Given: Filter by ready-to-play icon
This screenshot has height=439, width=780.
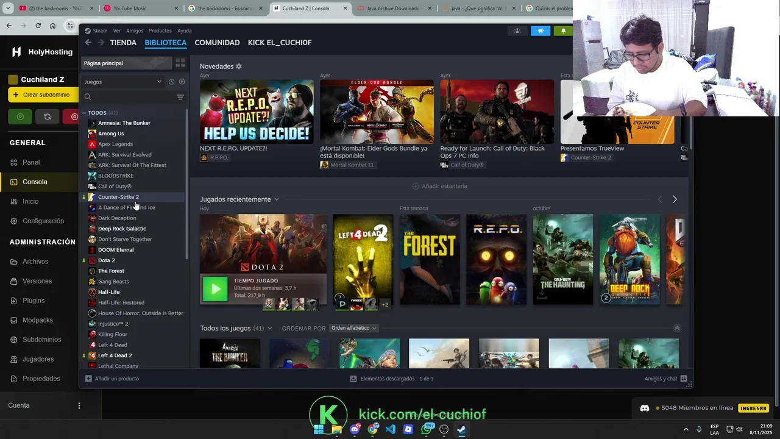Looking at the screenshot, I should [x=182, y=82].
